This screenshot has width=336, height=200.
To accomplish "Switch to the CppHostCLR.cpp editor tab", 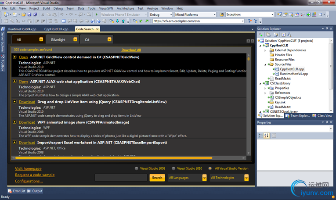I will 56,29.
